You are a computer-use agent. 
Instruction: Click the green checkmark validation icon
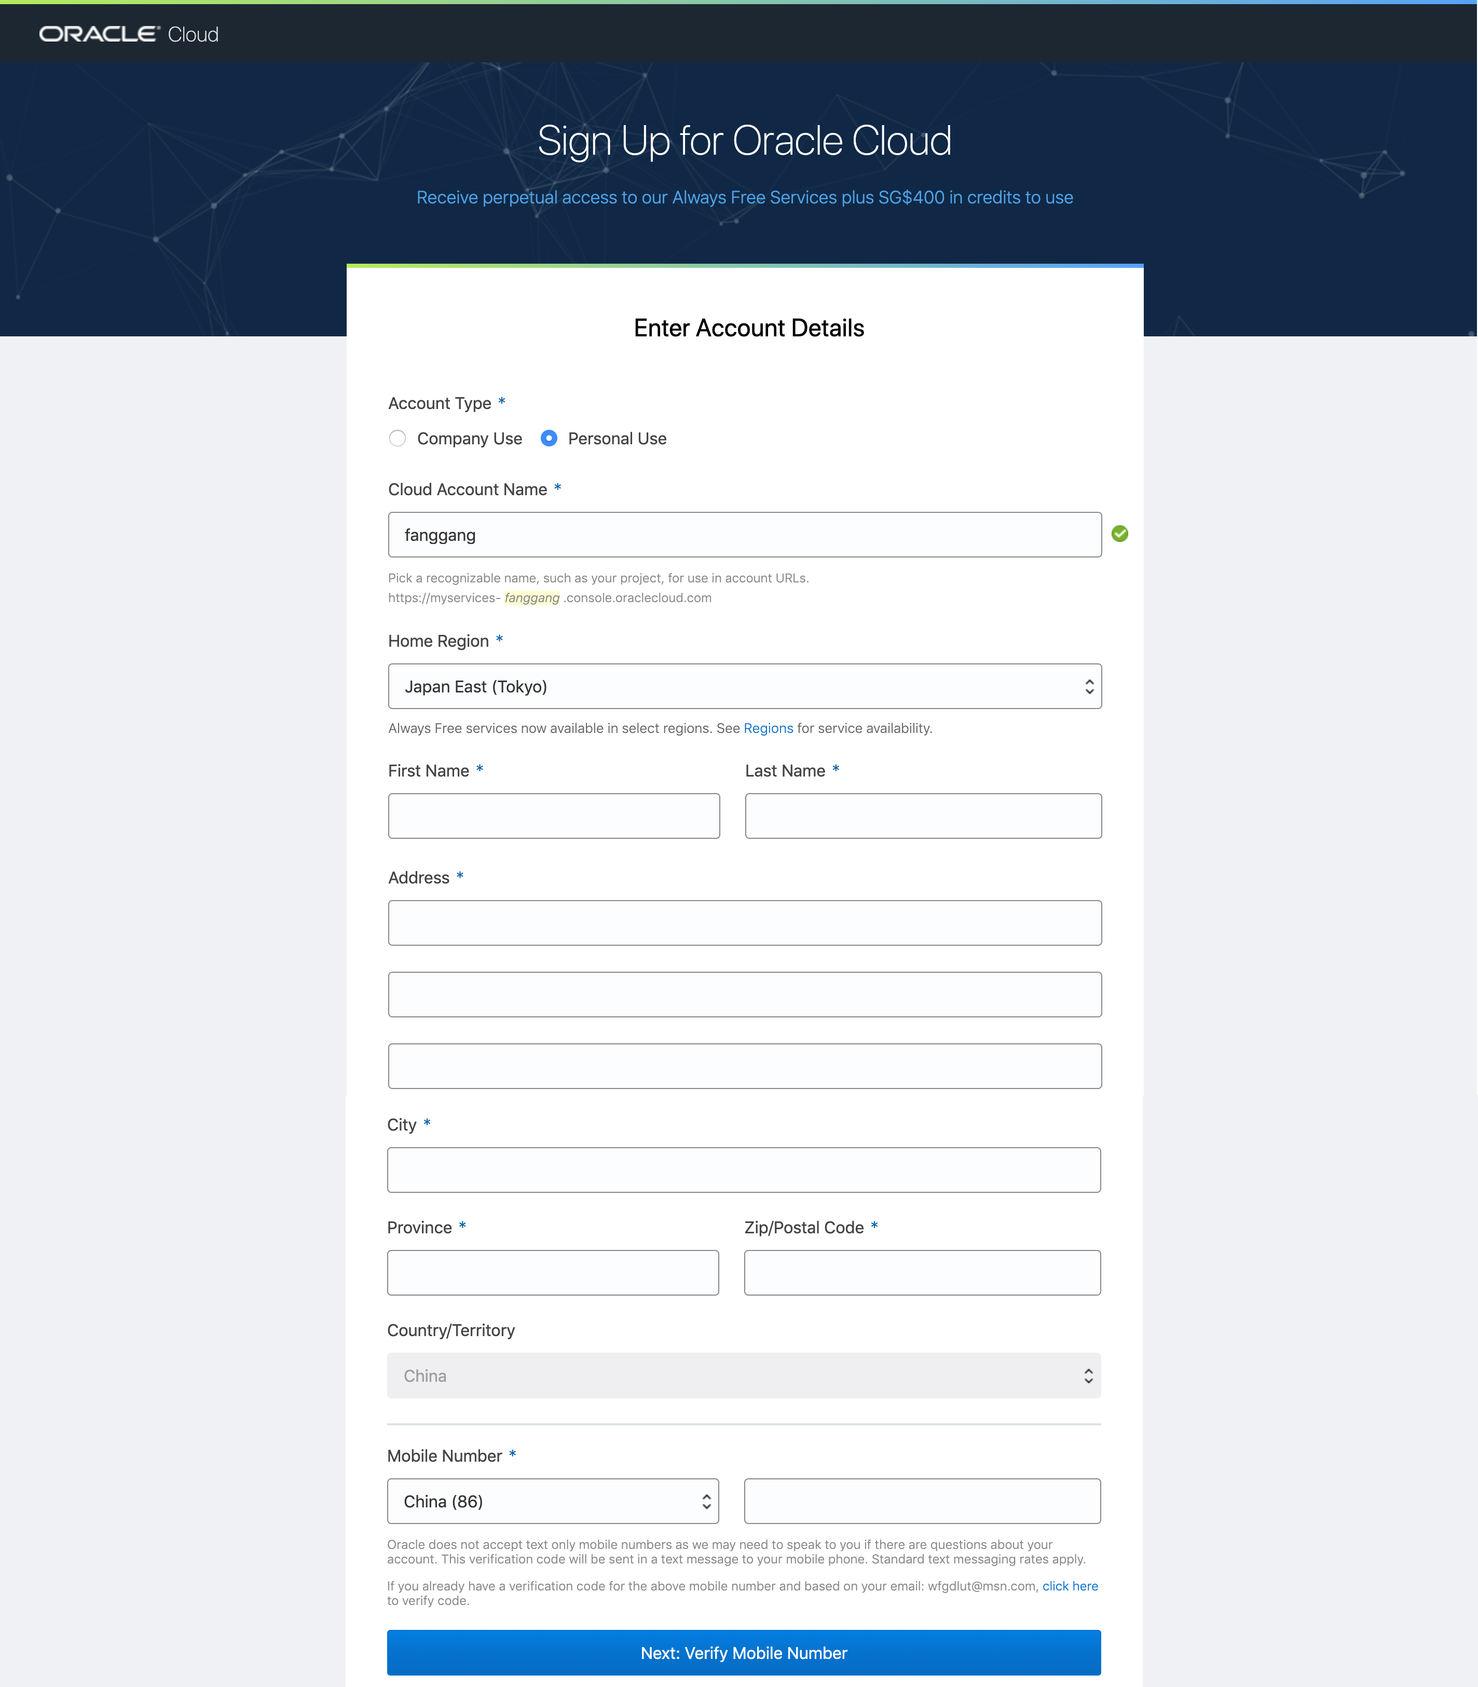[x=1119, y=534]
